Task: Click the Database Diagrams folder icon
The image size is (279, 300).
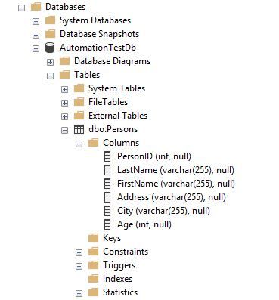Action: 64,61
